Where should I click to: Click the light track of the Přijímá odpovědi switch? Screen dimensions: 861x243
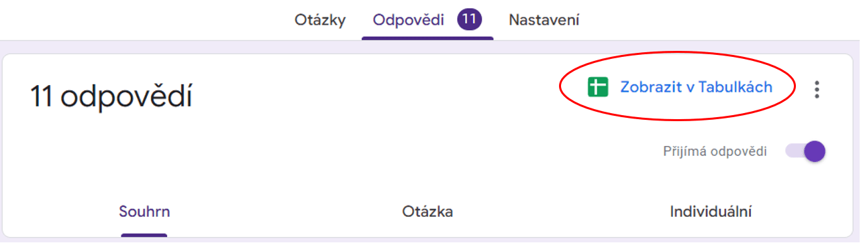tap(795, 151)
